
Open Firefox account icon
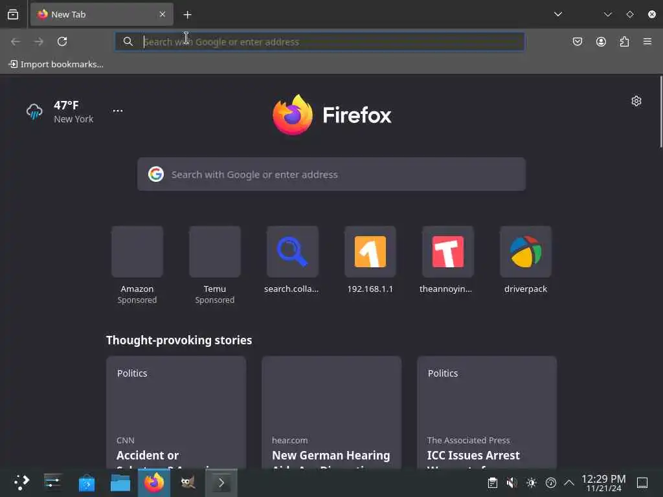(601, 41)
